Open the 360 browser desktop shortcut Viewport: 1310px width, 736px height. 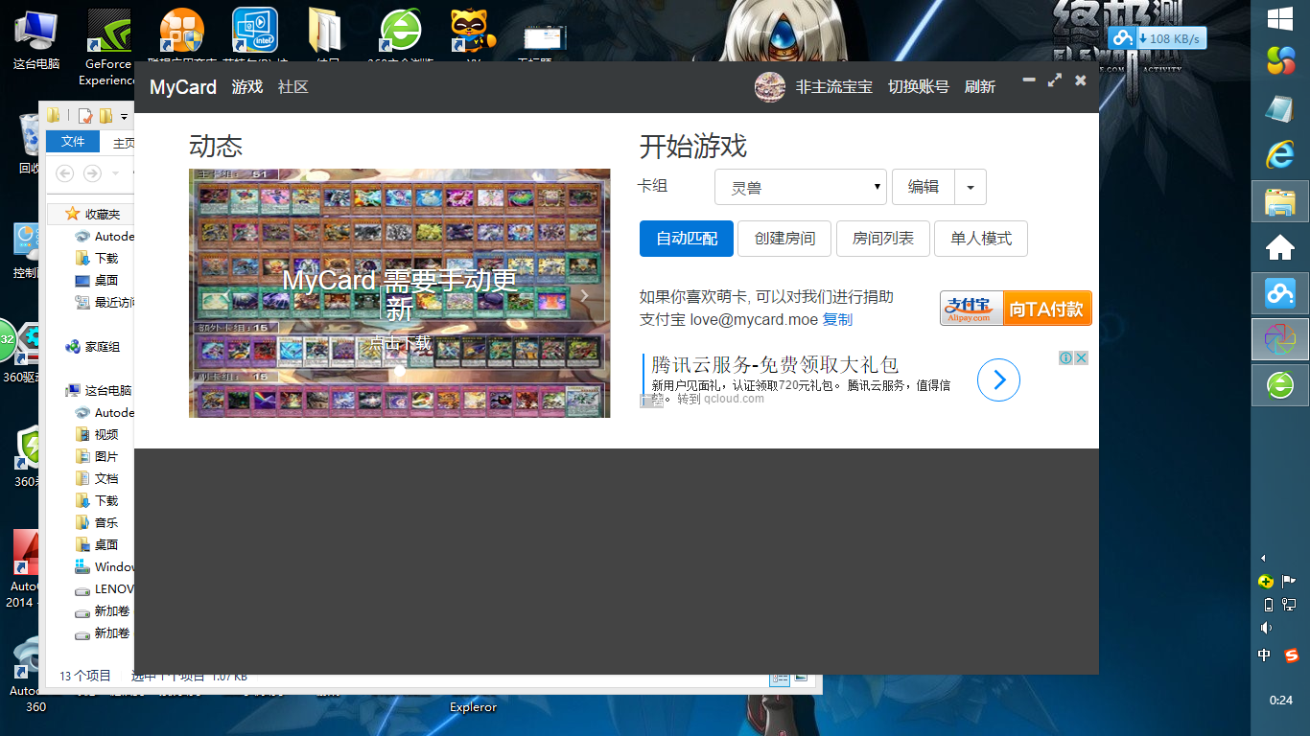pyautogui.click(x=400, y=34)
